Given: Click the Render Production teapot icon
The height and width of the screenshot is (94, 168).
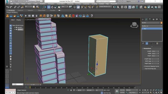Looking at the screenshot, I should pos(152,7).
